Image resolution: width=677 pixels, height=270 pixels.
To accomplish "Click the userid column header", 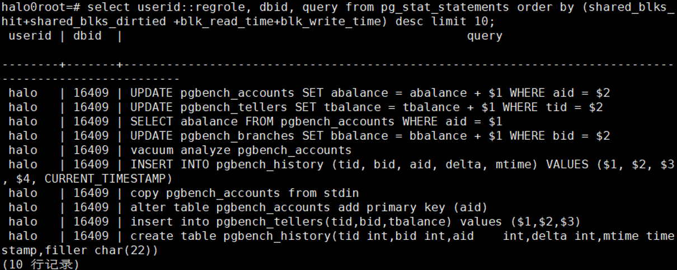I will point(30,36).
